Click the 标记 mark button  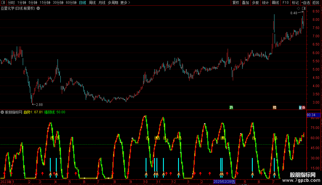point(295,3)
